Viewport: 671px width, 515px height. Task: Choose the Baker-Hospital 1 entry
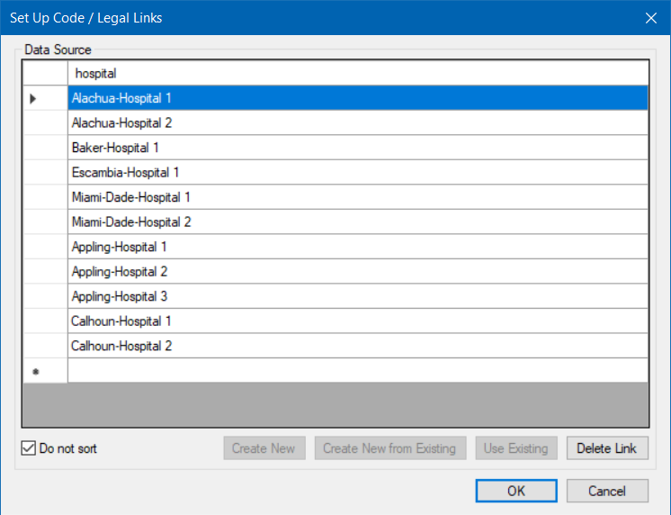pyautogui.click(x=357, y=148)
